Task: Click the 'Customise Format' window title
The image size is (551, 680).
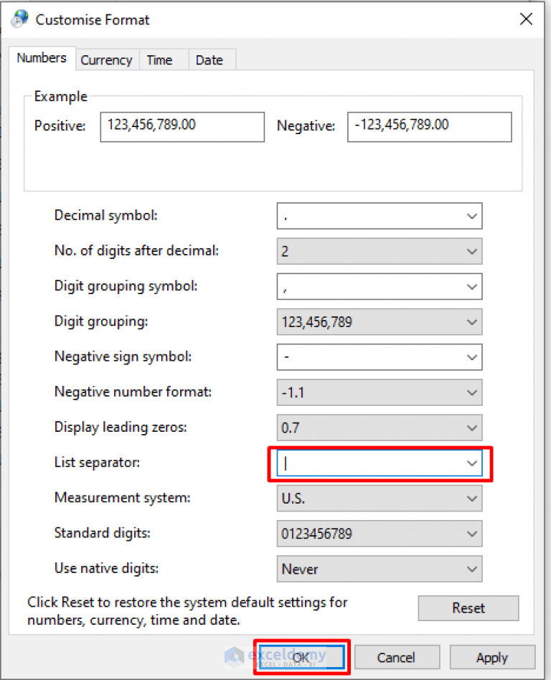Action: tap(93, 19)
